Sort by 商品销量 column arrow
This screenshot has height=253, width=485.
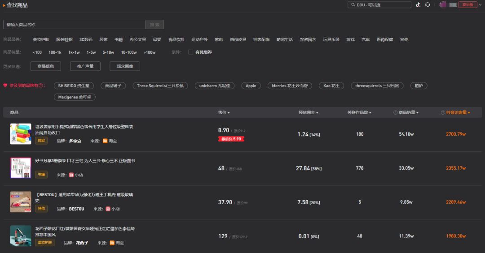[417, 112]
